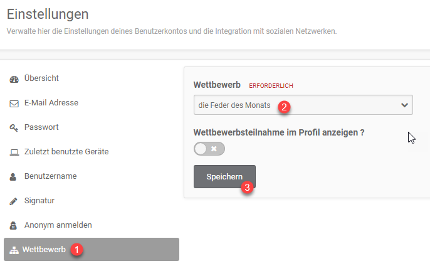Select the 'die Feder des Monats' combo box
The height and width of the screenshot is (266, 430).
303,105
